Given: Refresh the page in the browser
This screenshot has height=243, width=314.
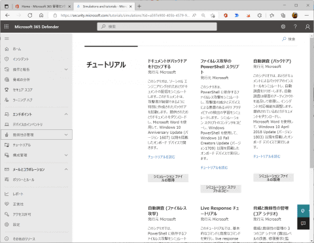Looking at the screenshot, I should tap(30, 15).
